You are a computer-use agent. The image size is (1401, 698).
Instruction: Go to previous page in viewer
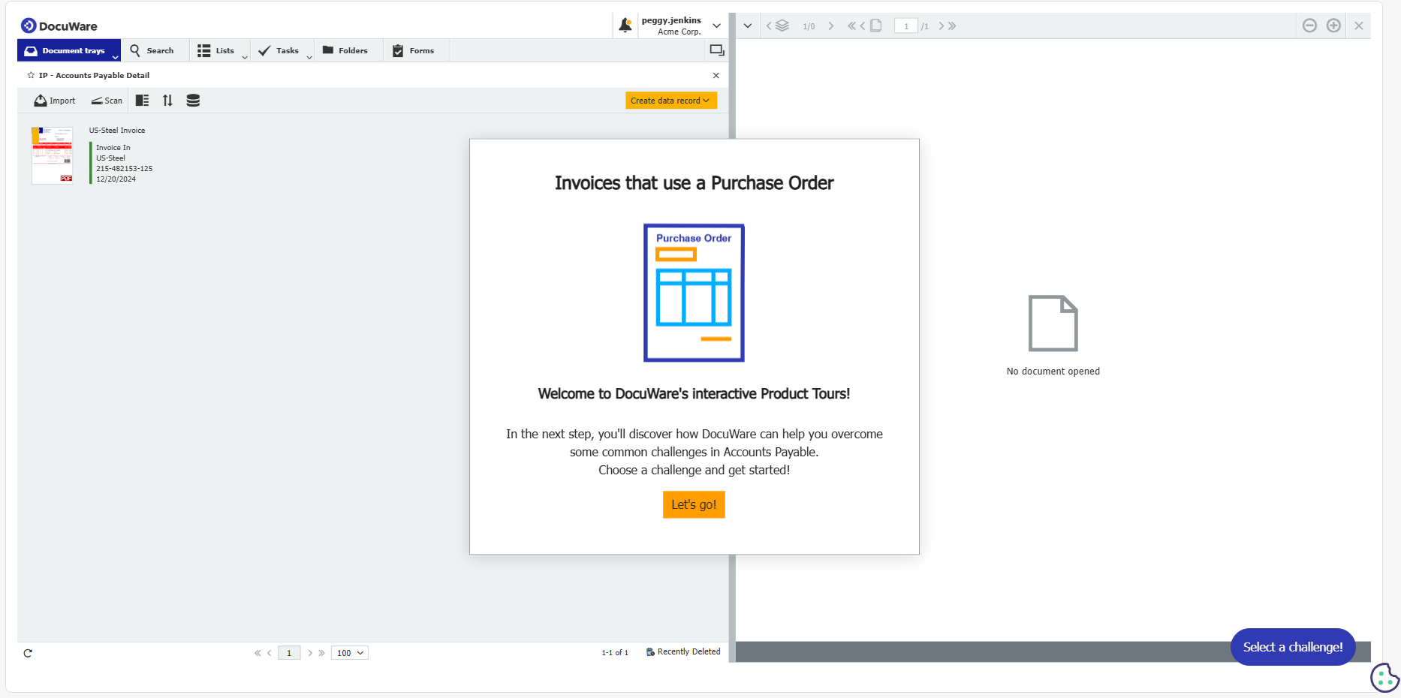[x=863, y=26]
